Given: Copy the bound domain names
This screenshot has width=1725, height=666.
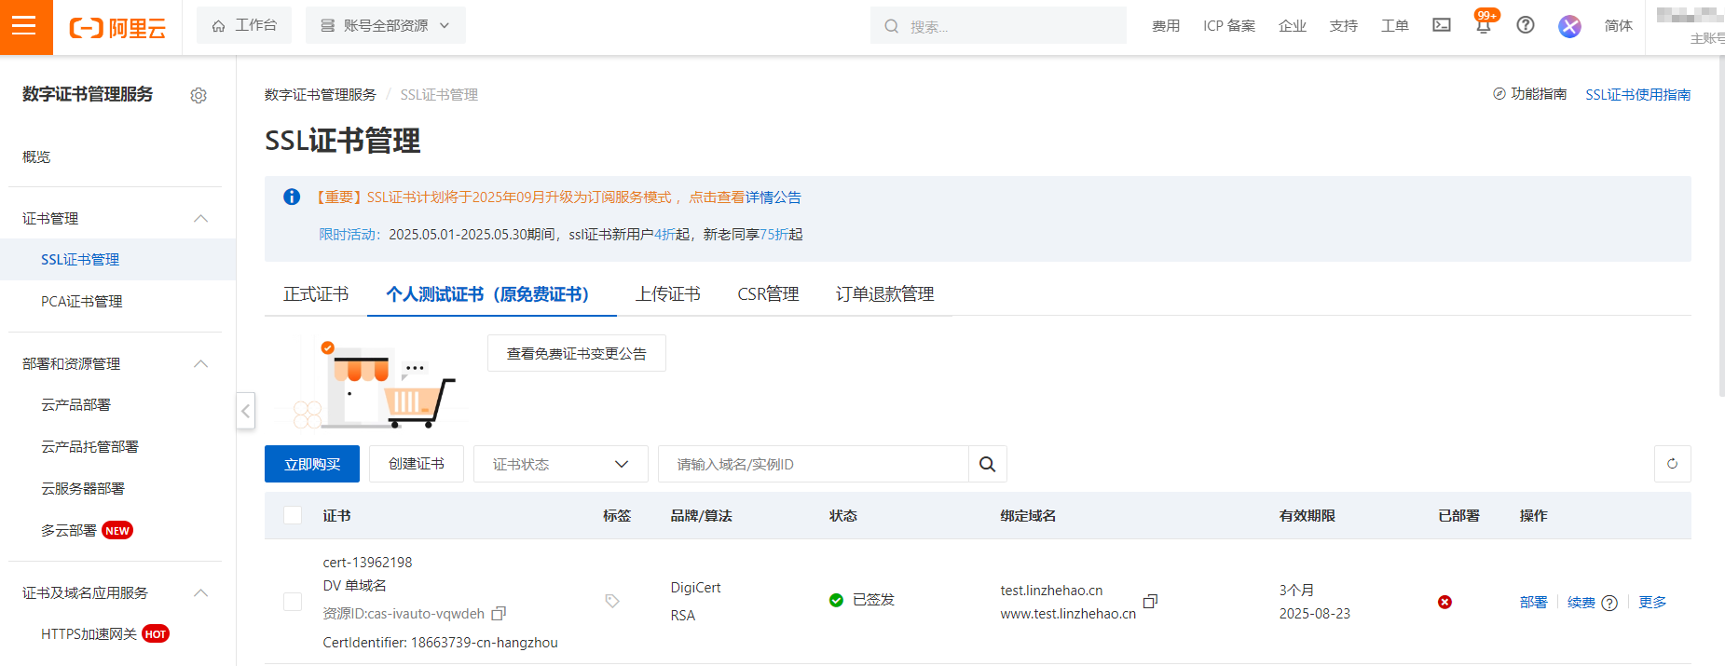Looking at the screenshot, I should tap(1150, 602).
